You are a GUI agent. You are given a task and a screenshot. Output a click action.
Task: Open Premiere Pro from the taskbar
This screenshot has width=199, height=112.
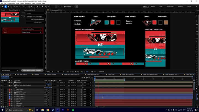point(63,110)
